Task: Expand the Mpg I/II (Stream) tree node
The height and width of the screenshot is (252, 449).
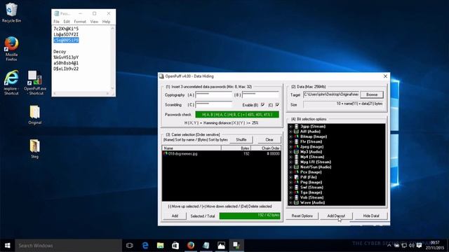Action: tap(290, 162)
